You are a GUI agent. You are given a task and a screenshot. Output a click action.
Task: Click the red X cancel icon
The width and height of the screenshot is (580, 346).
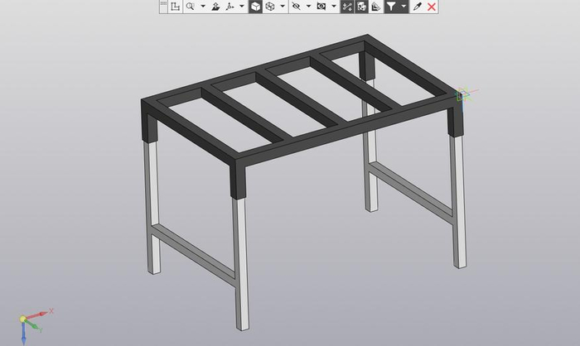432,7
